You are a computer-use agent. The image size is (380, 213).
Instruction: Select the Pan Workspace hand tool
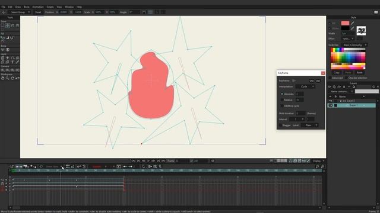pyautogui.click(x=2, y=78)
